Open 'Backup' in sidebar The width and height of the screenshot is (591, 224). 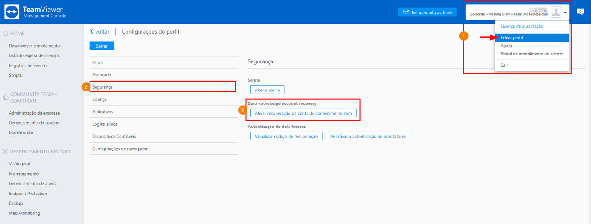16,203
